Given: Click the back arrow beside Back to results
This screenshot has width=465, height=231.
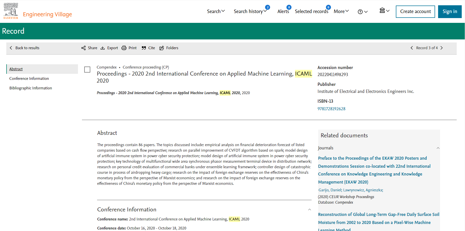Looking at the screenshot, I should pos(11,48).
